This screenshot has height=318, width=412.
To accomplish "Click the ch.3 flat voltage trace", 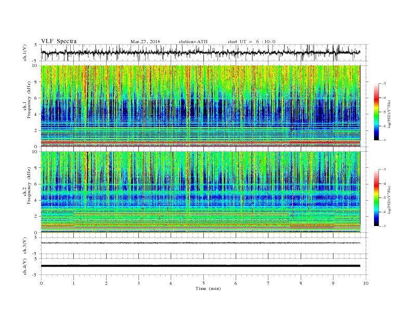I will pyautogui.click(x=200, y=243).
